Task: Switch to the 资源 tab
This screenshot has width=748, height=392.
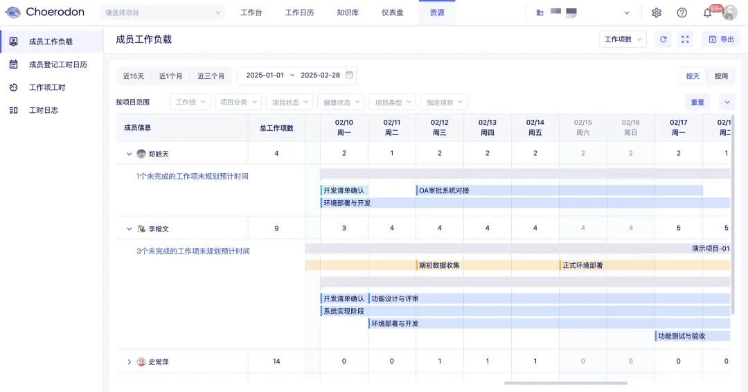Action: coord(437,13)
